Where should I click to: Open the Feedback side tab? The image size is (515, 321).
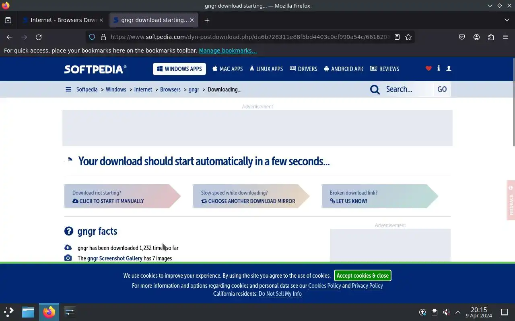click(511, 200)
